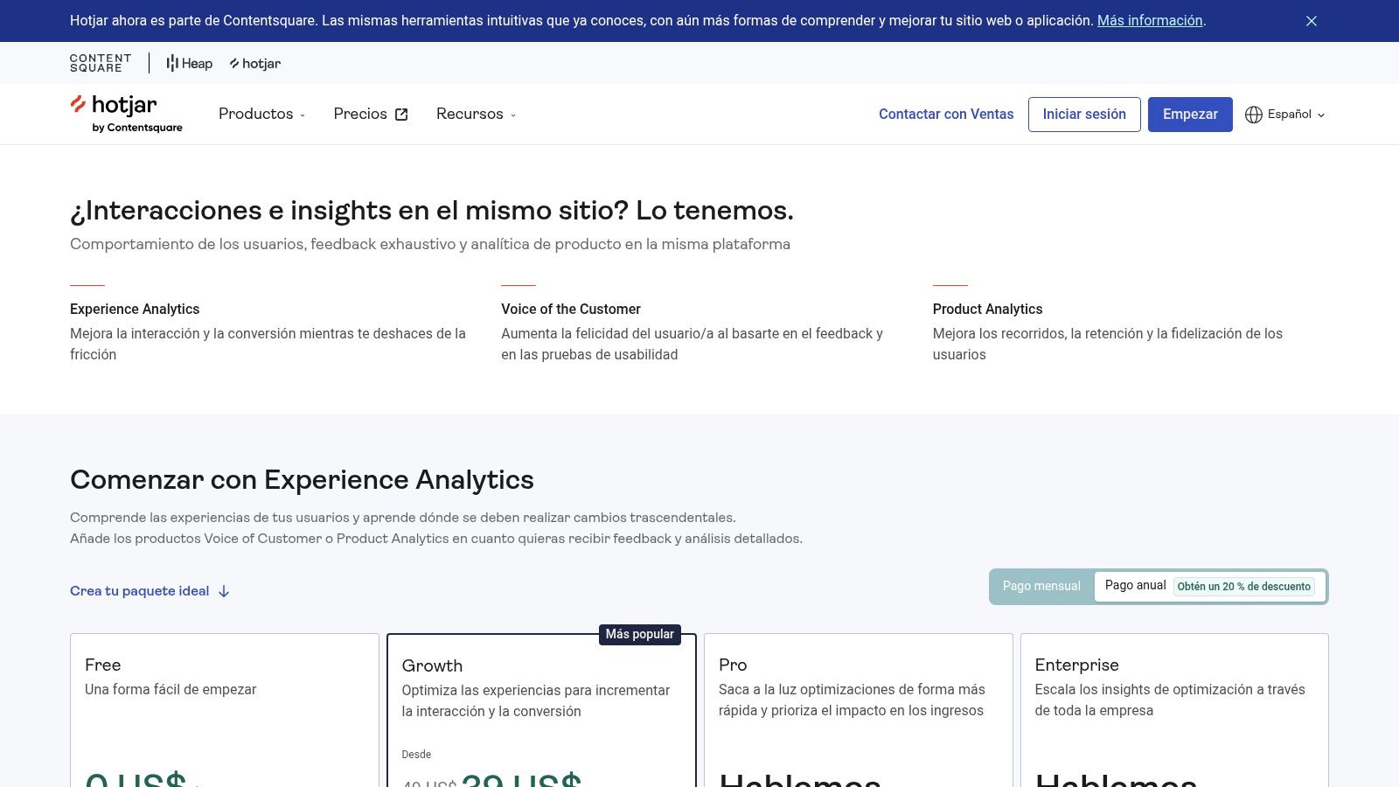Click the down arrow beside Crea tu paquete ideal
This screenshot has height=787, width=1399.
(224, 591)
